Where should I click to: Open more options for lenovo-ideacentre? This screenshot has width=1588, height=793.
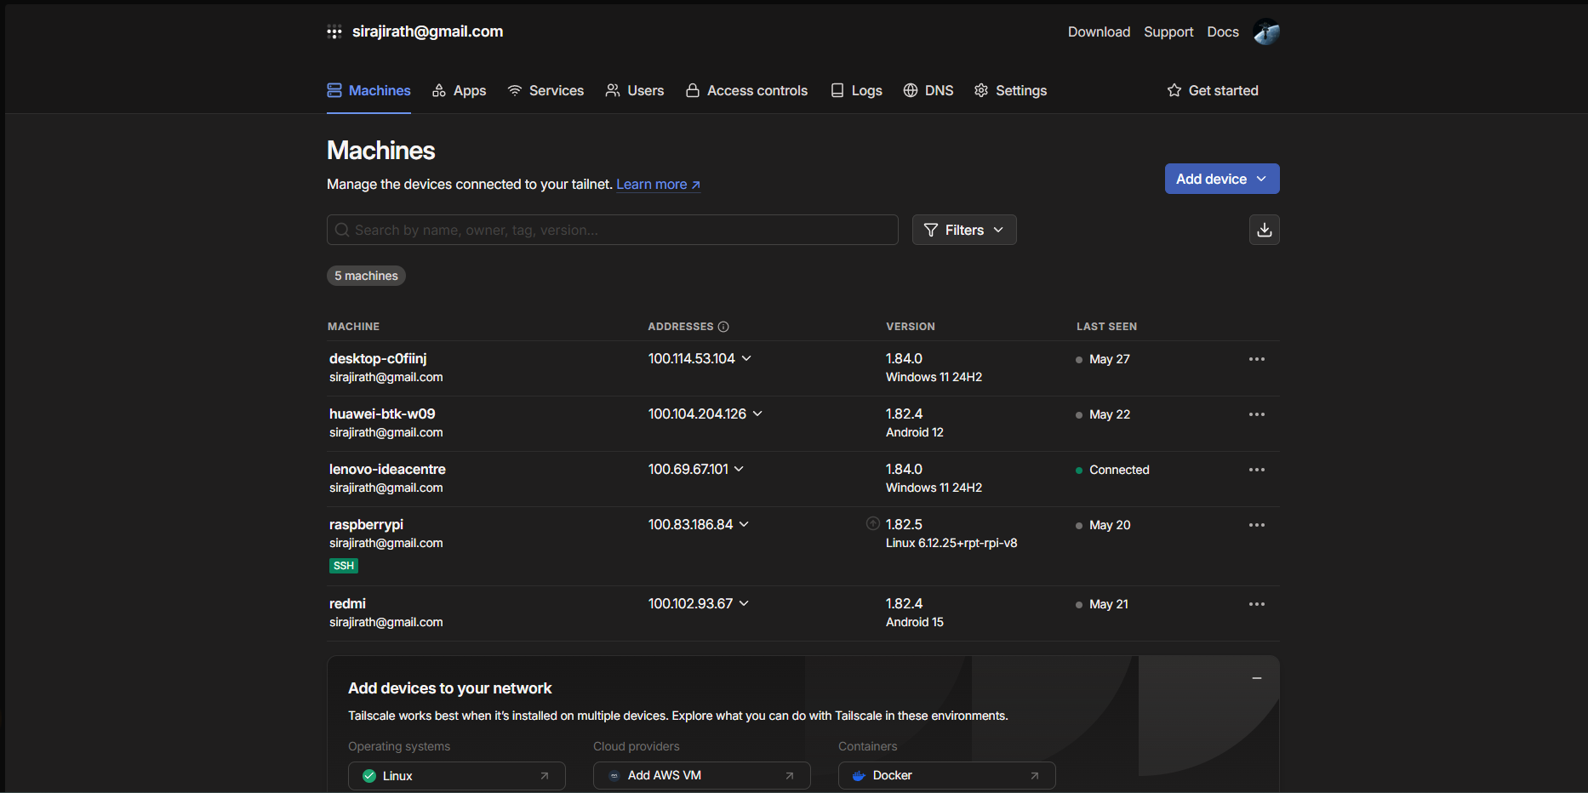1257,470
